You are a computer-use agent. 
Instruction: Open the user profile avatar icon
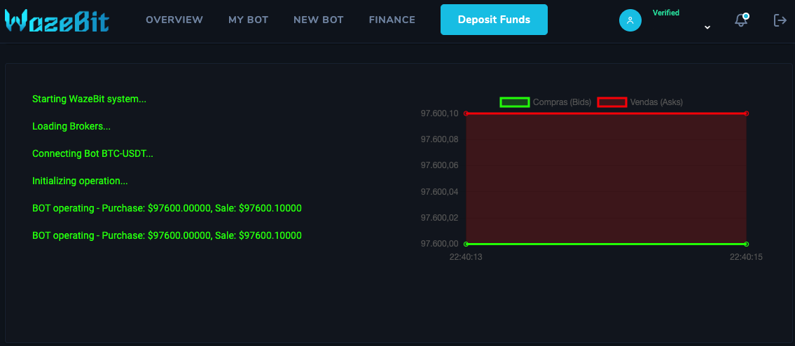630,20
